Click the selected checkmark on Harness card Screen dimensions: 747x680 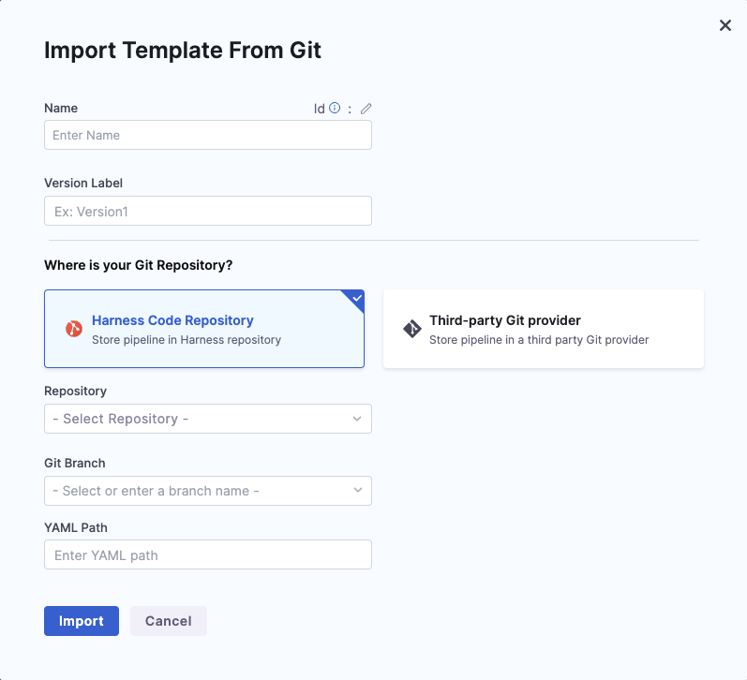[355, 299]
